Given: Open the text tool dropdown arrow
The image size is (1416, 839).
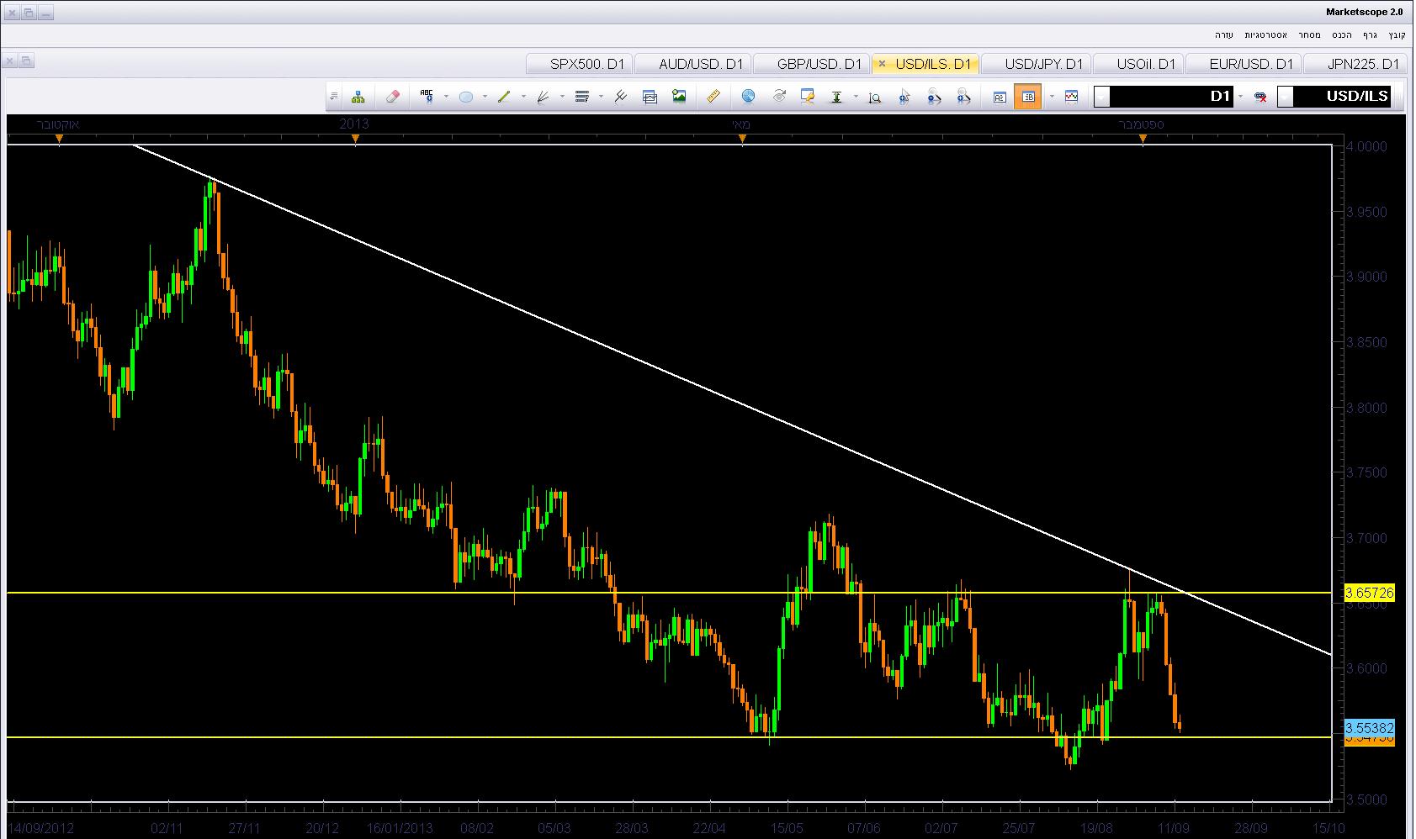Looking at the screenshot, I should point(446,97).
